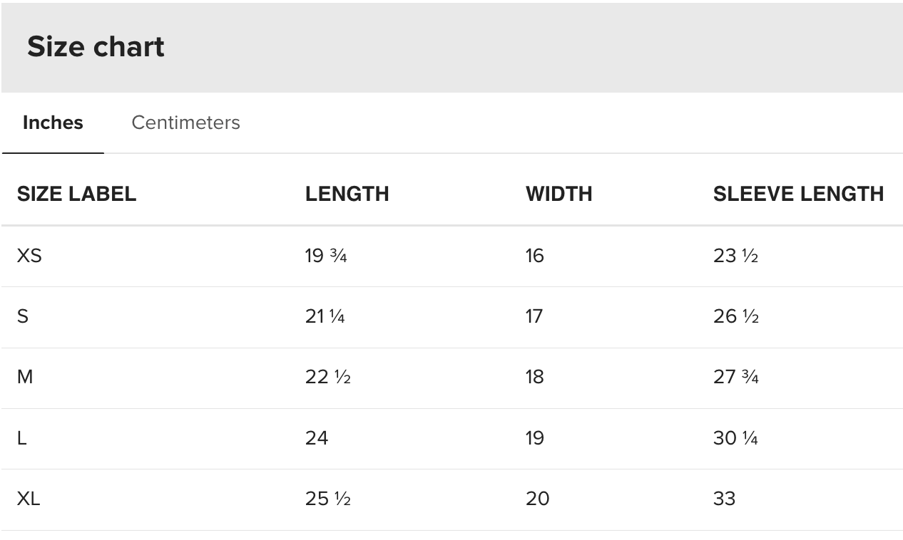Select the S size row label

tap(23, 316)
